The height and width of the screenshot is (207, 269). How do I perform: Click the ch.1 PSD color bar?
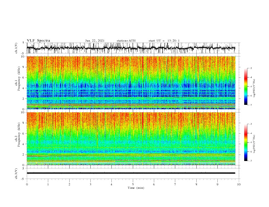[246, 87]
